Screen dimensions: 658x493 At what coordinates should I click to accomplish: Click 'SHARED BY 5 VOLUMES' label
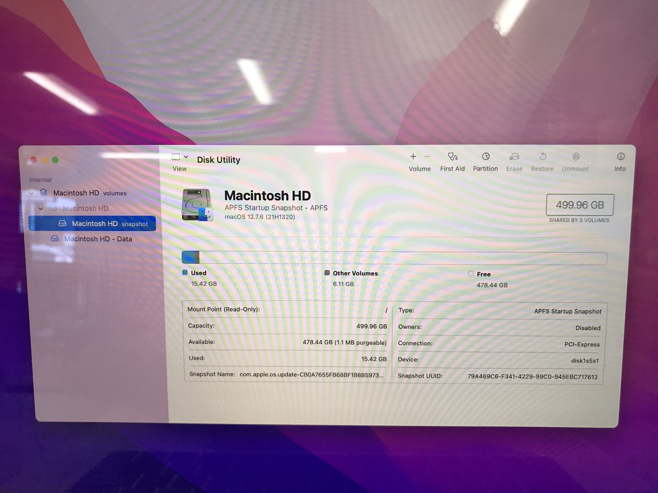579,220
